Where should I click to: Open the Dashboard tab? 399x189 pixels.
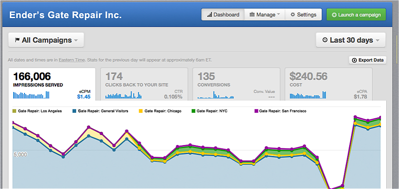click(223, 15)
